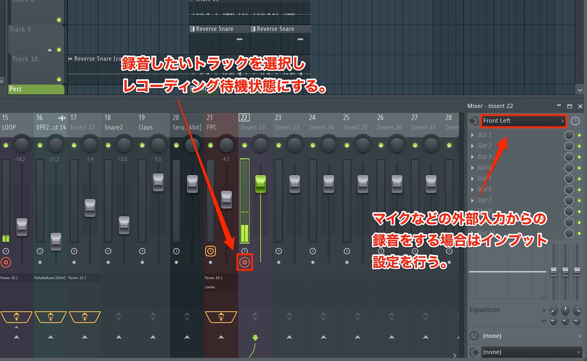
Task: Click the audio input icon left of Front Left
Action: [474, 121]
